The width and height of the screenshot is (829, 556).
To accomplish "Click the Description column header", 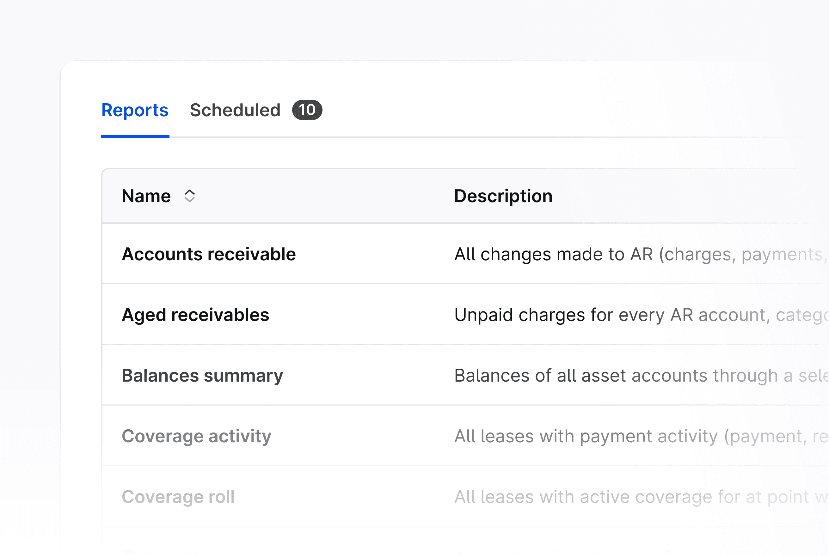I will [x=503, y=196].
